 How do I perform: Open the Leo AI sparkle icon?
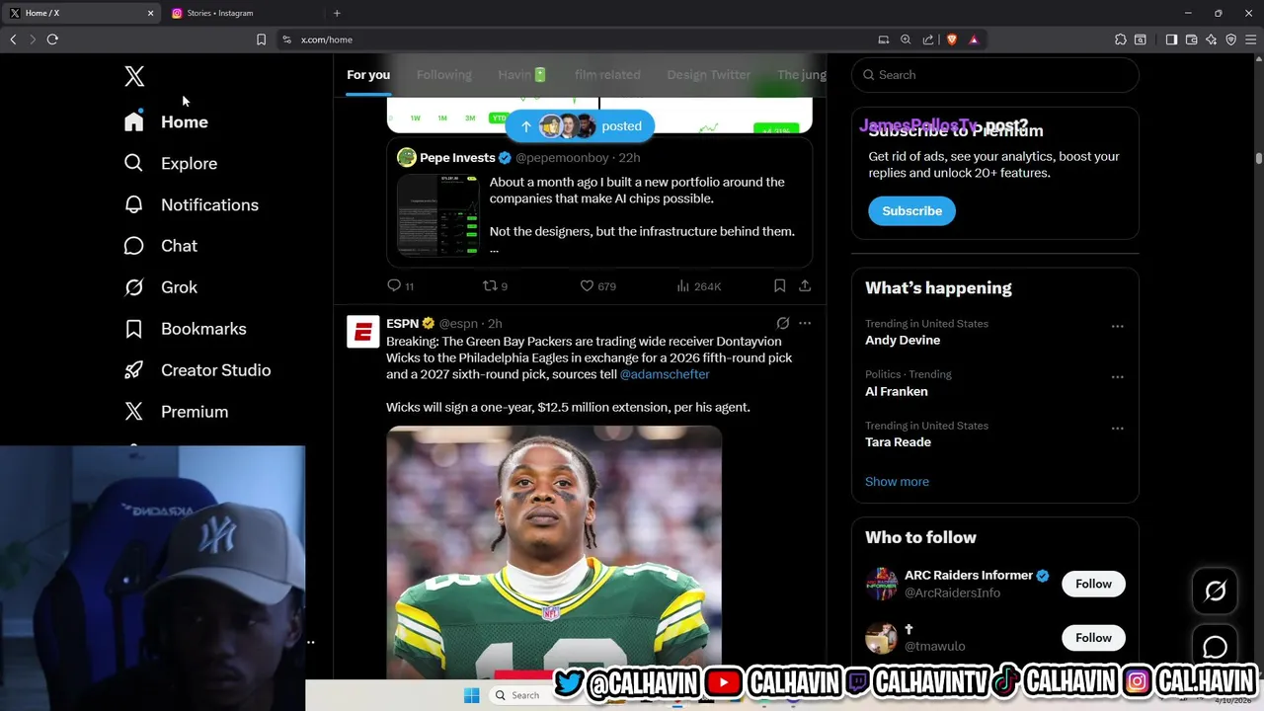(1212, 39)
